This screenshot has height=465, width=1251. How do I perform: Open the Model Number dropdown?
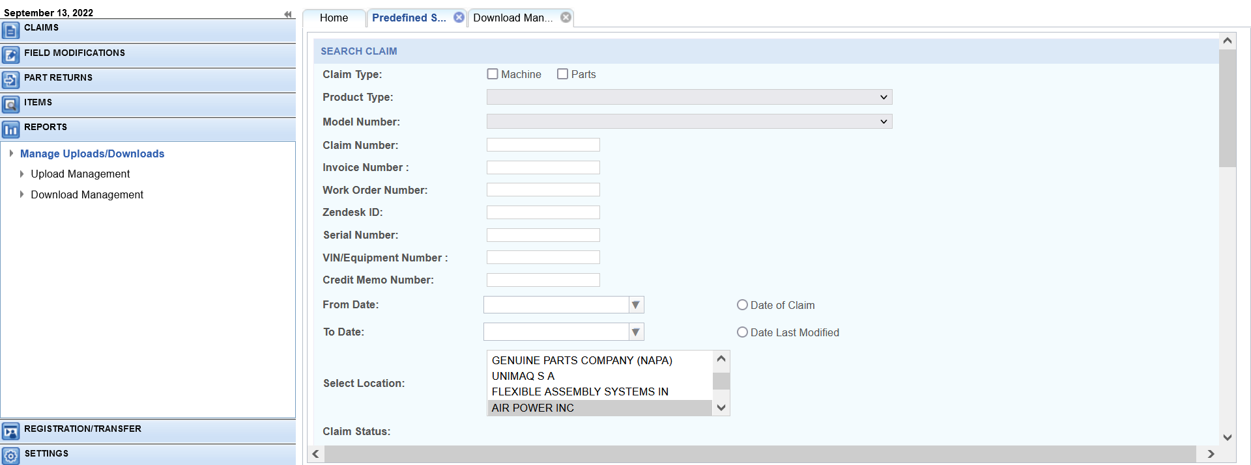pyautogui.click(x=689, y=122)
